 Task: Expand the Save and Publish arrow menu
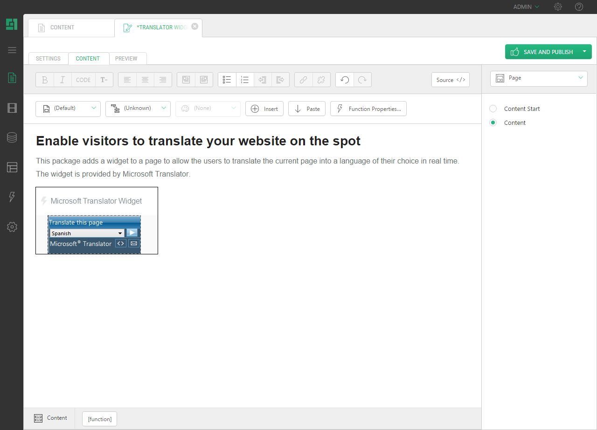click(584, 52)
